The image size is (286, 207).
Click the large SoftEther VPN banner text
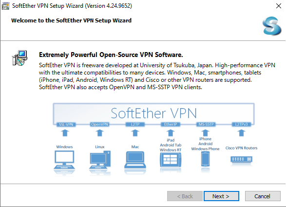click(154, 113)
